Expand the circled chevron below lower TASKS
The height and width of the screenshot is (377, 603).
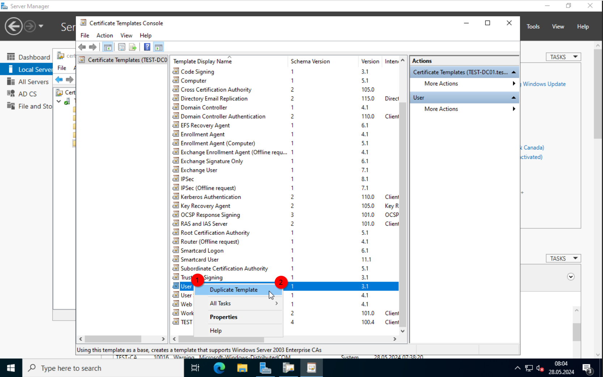571,277
